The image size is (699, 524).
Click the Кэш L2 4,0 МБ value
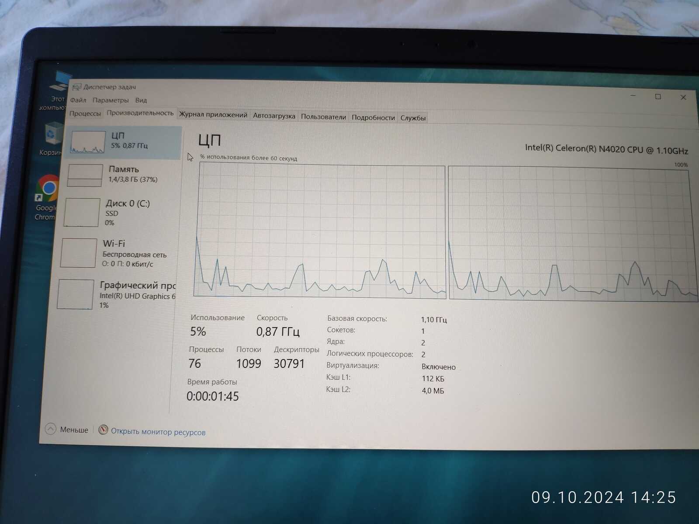(x=433, y=391)
